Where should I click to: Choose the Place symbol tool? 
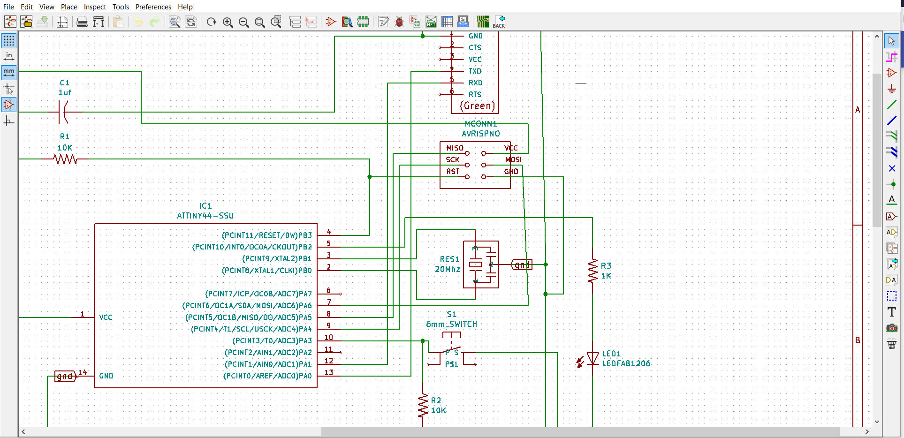tap(892, 73)
